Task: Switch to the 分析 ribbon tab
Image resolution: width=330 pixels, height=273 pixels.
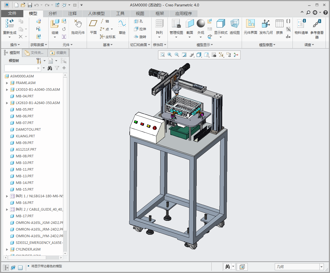Action: click(52, 14)
